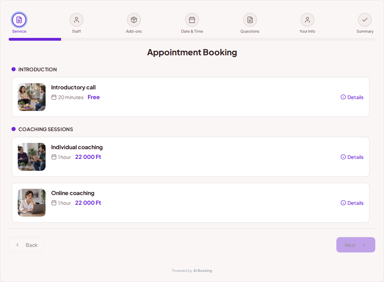Click the INTRODUCTION section heading
Viewport: 384px width, 282px height.
point(38,70)
